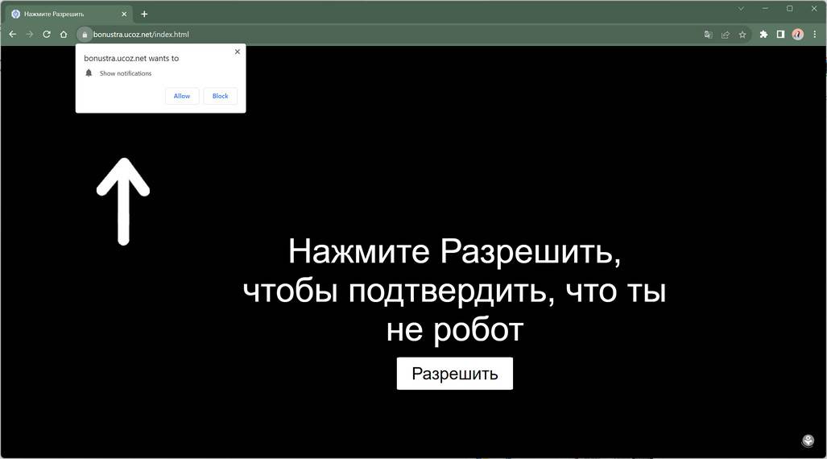Image resolution: width=827 pixels, height=459 pixels.
Task: Click the 'bonustra.ucoz.net wants to' text
Action: [x=131, y=59]
